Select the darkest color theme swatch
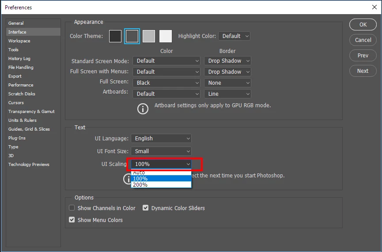This screenshot has height=252, width=382. click(115, 36)
